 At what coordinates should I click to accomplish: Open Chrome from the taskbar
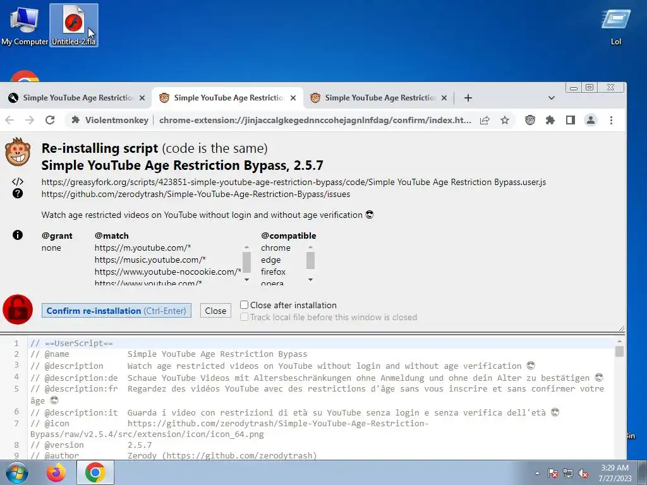[95, 472]
